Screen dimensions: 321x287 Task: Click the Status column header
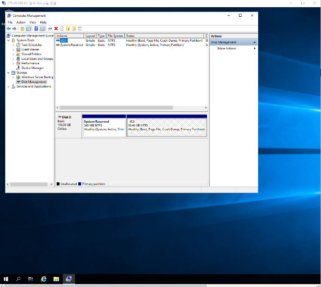[164, 36]
